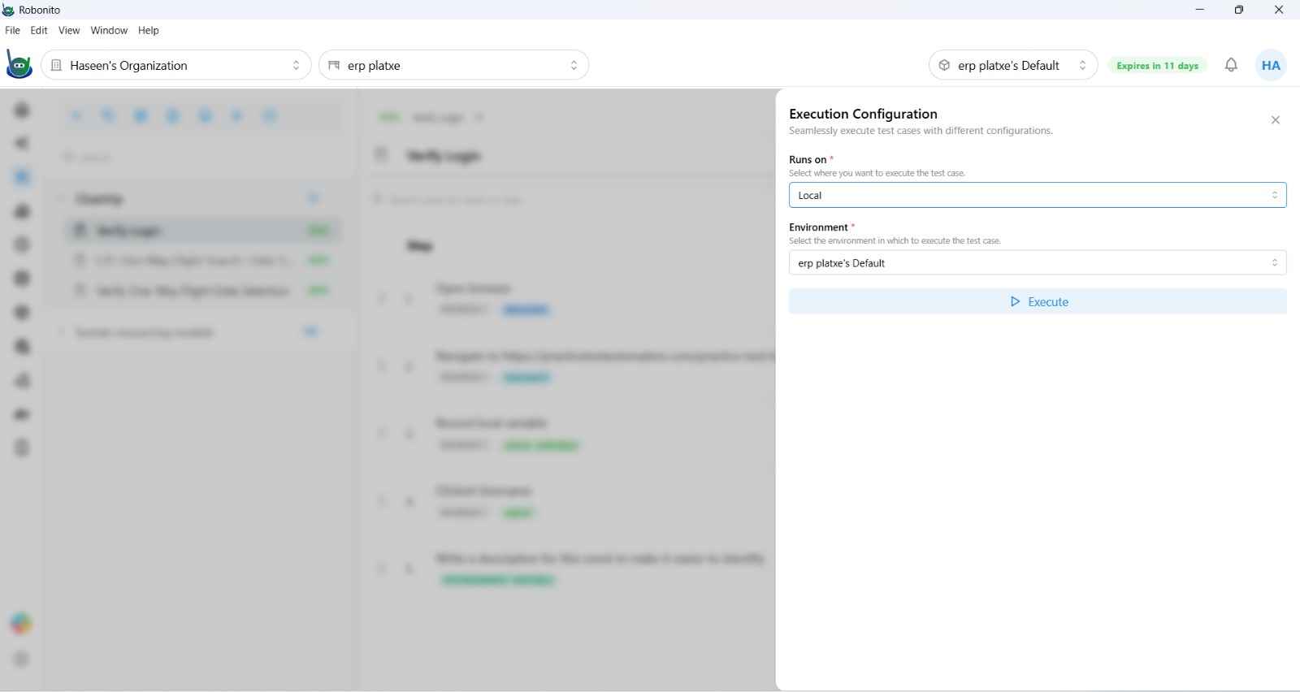Expand the Runs on dropdown showing Local
Image resolution: width=1300 pixels, height=692 pixels.
[x=1038, y=195]
